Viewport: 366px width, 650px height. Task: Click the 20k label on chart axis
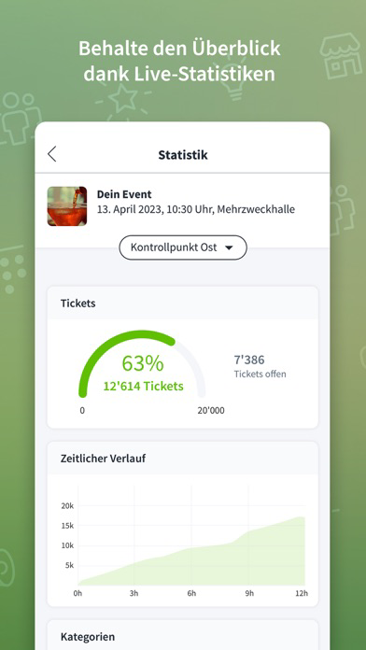67,506
